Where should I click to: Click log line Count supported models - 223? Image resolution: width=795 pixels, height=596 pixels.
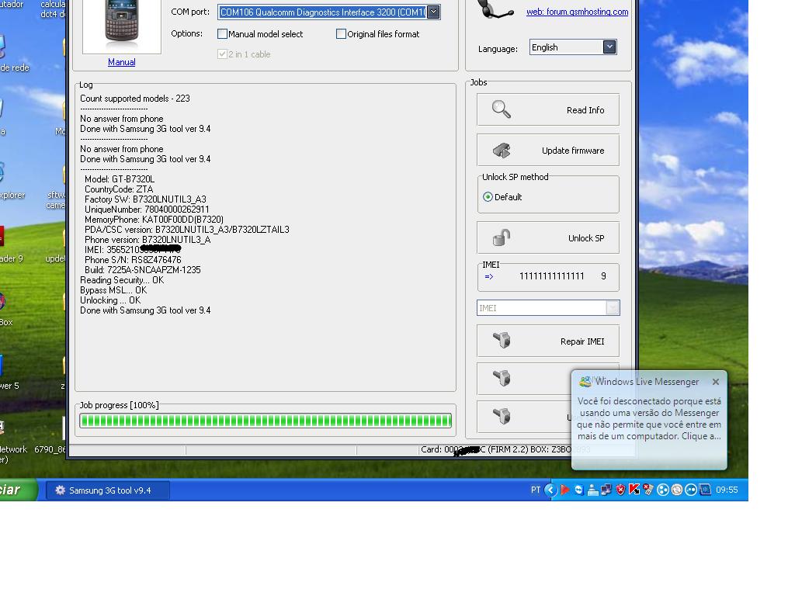135,99
